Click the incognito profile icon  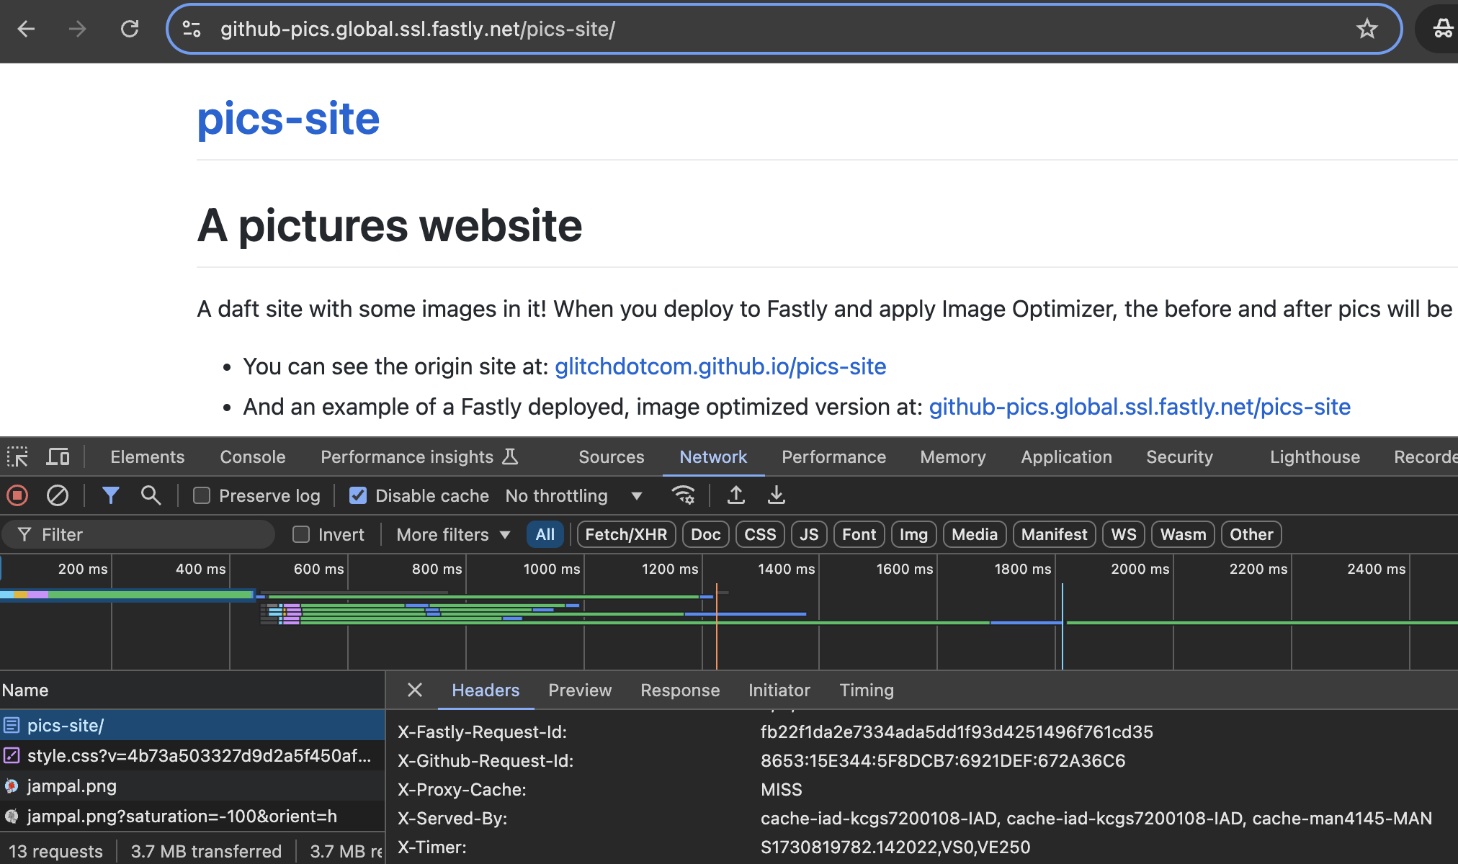click(1443, 29)
